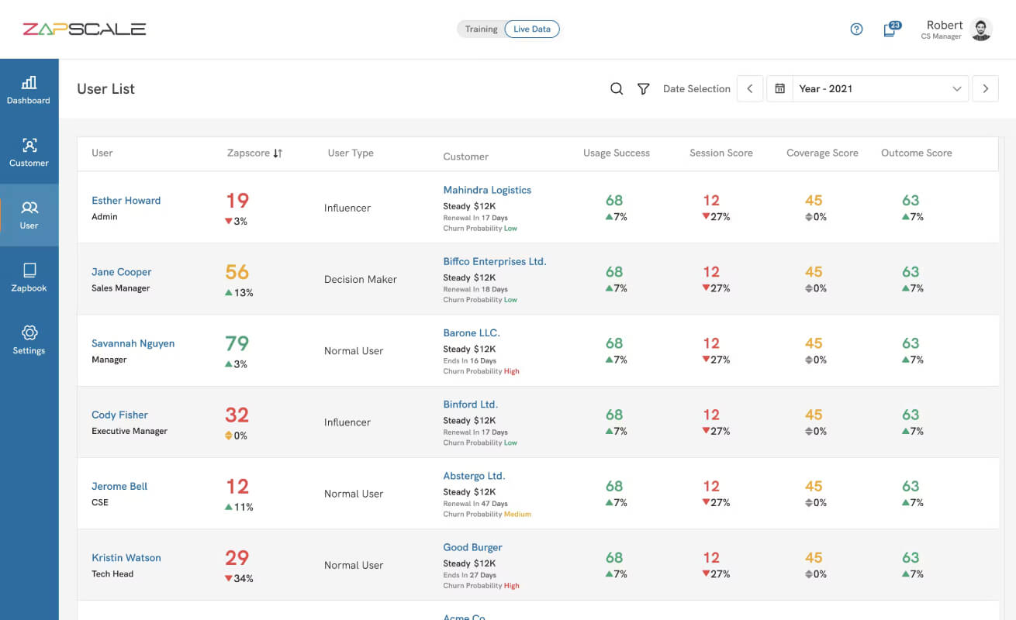Screen dimensions: 1016x620
Task: Click the search magnifier icon
Action: pyautogui.click(x=617, y=89)
